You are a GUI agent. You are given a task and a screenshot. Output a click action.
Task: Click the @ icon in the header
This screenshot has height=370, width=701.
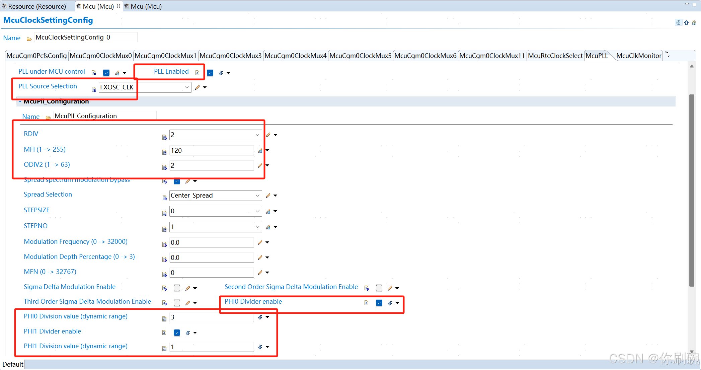tap(678, 22)
